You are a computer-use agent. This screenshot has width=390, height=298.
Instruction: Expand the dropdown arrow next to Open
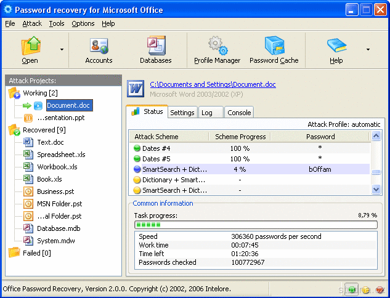pyautogui.click(x=62, y=49)
